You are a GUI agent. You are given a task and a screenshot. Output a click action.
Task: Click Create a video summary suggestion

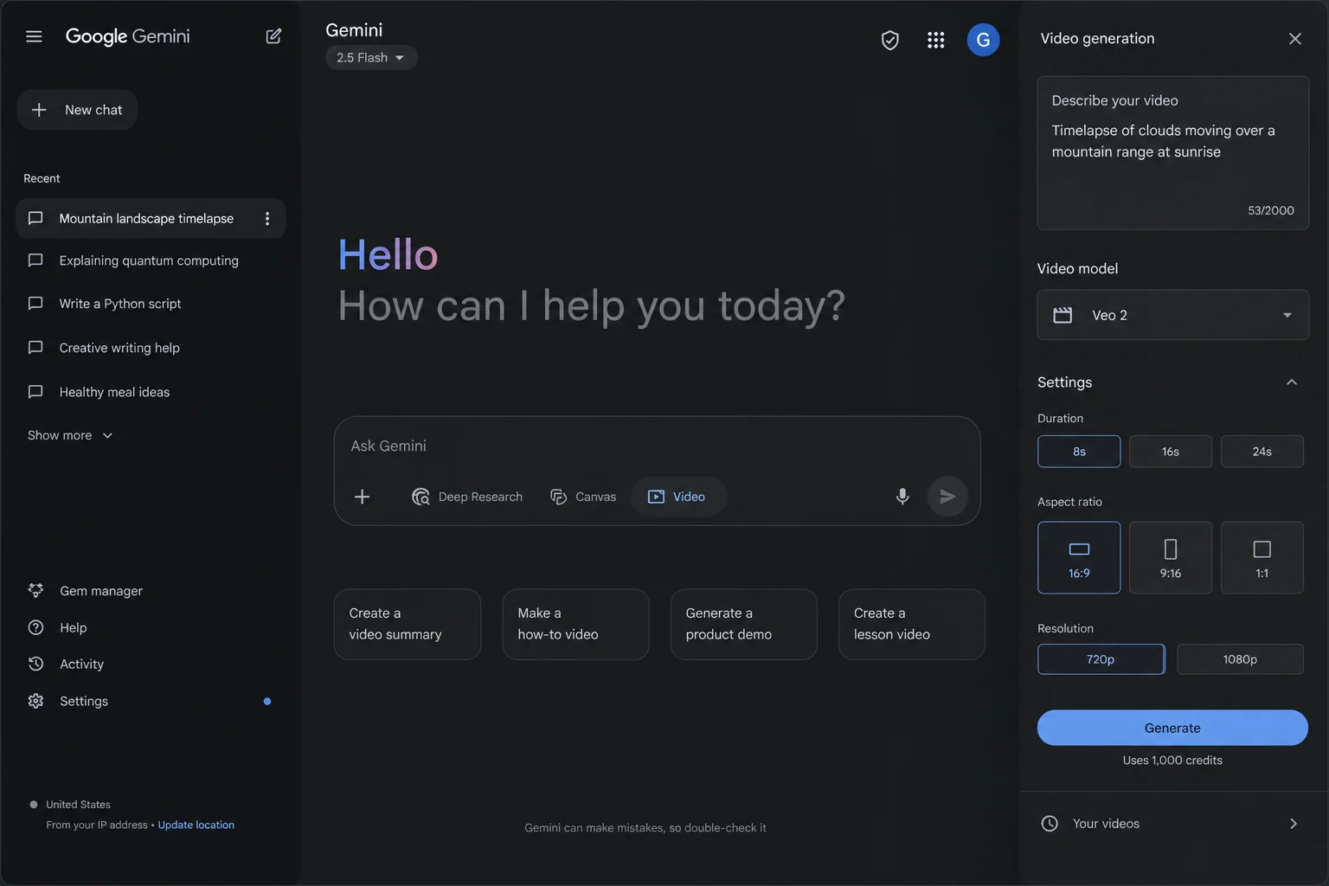[408, 625]
